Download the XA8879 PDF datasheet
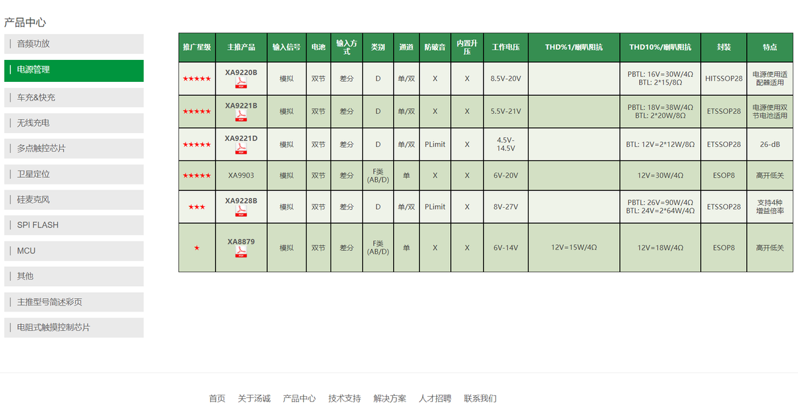 pyautogui.click(x=241, y=252)
